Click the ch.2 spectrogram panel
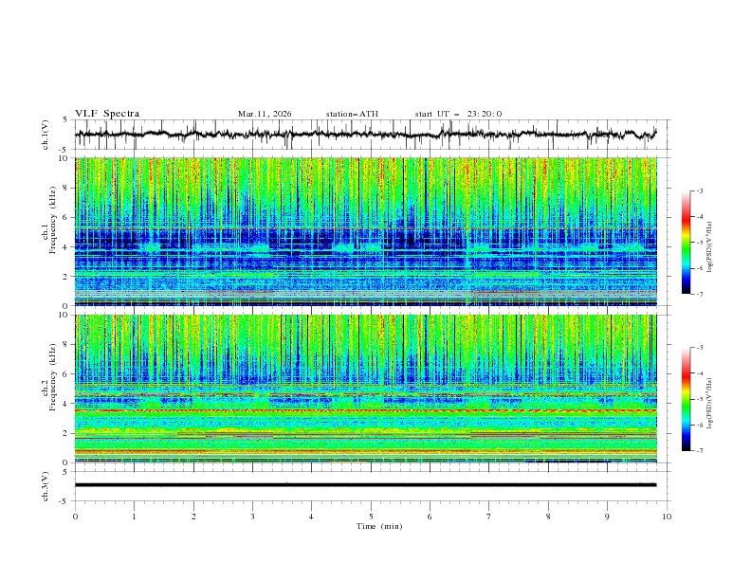751x580 pixels. click(366, 389)
